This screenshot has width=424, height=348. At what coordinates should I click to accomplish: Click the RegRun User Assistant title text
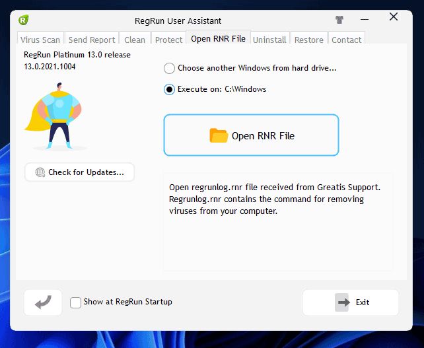178,21
